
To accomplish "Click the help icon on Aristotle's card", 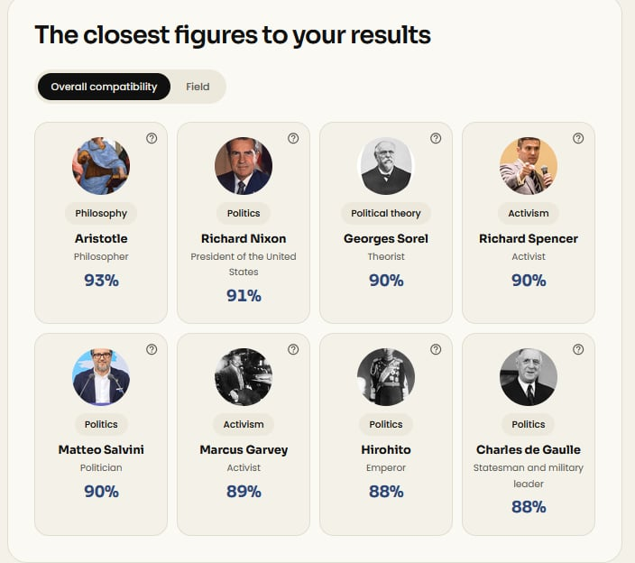I will [x=152, y=138].
